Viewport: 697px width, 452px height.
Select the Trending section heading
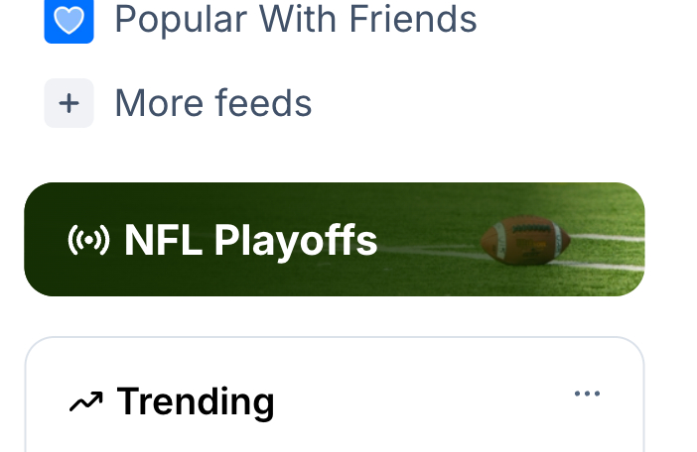coord(195,401)
